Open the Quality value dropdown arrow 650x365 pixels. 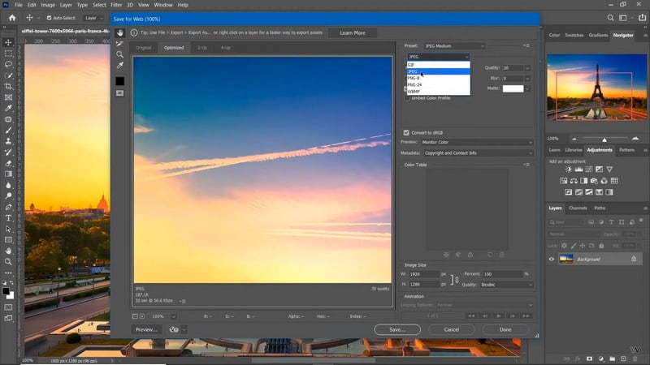527,68
